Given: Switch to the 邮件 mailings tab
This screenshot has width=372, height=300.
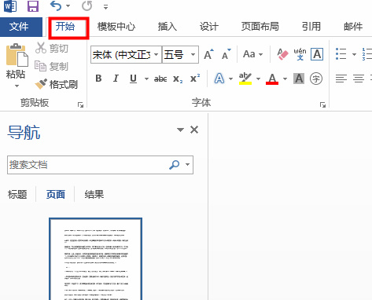Looking at the screenshot, I should (353, 27).
